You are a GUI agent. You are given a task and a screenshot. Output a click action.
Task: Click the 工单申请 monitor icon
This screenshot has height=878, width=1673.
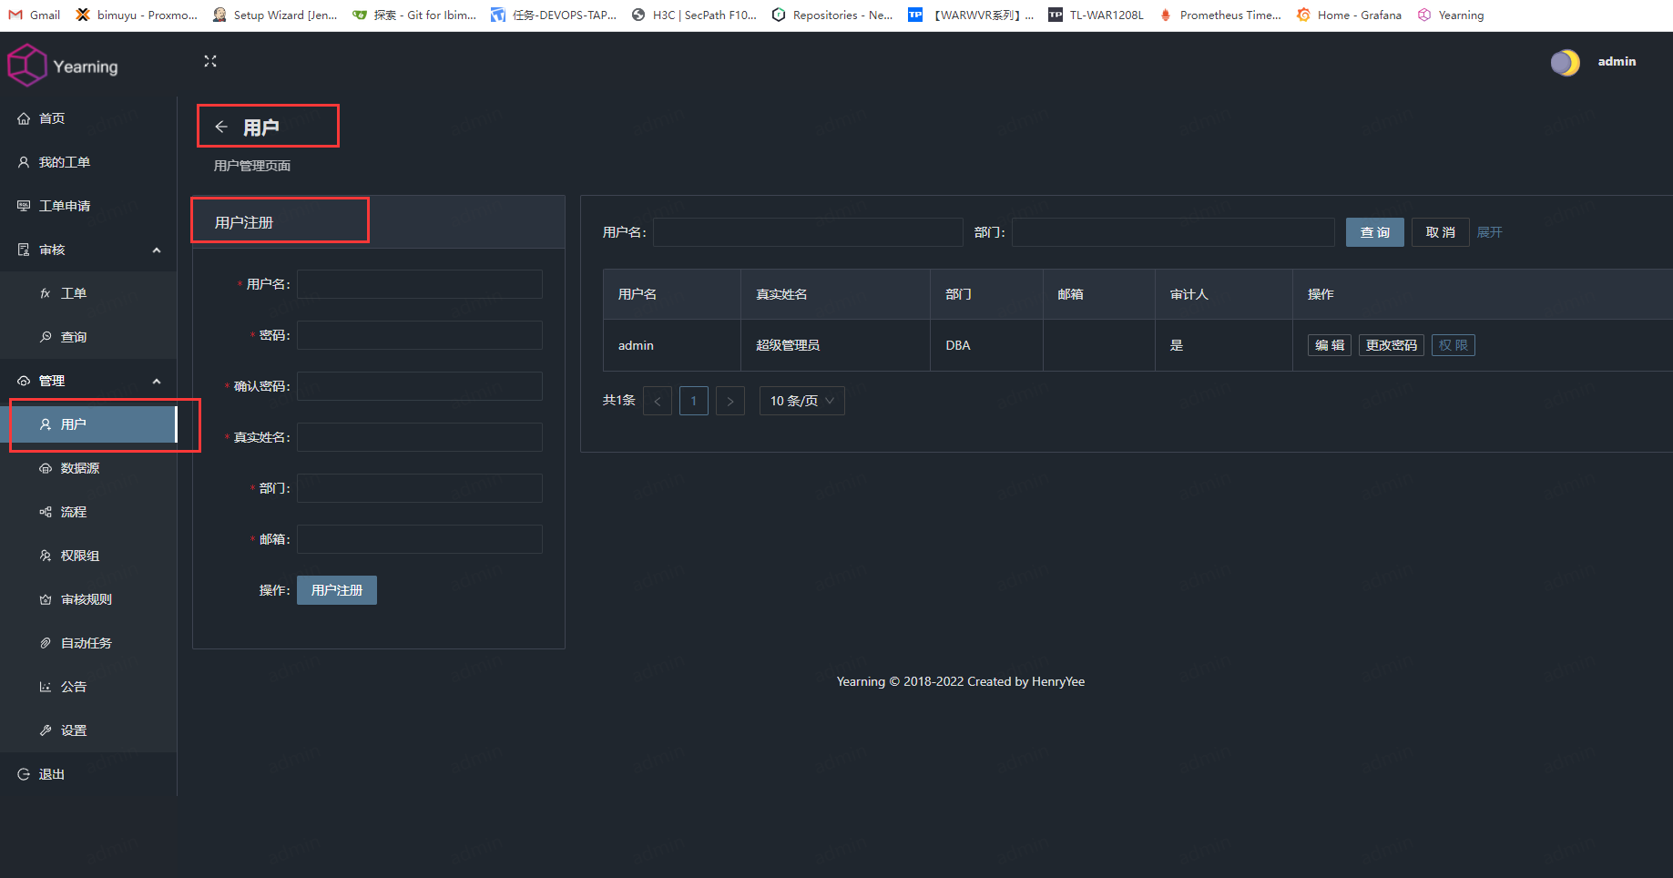click(x=24, y=206)
